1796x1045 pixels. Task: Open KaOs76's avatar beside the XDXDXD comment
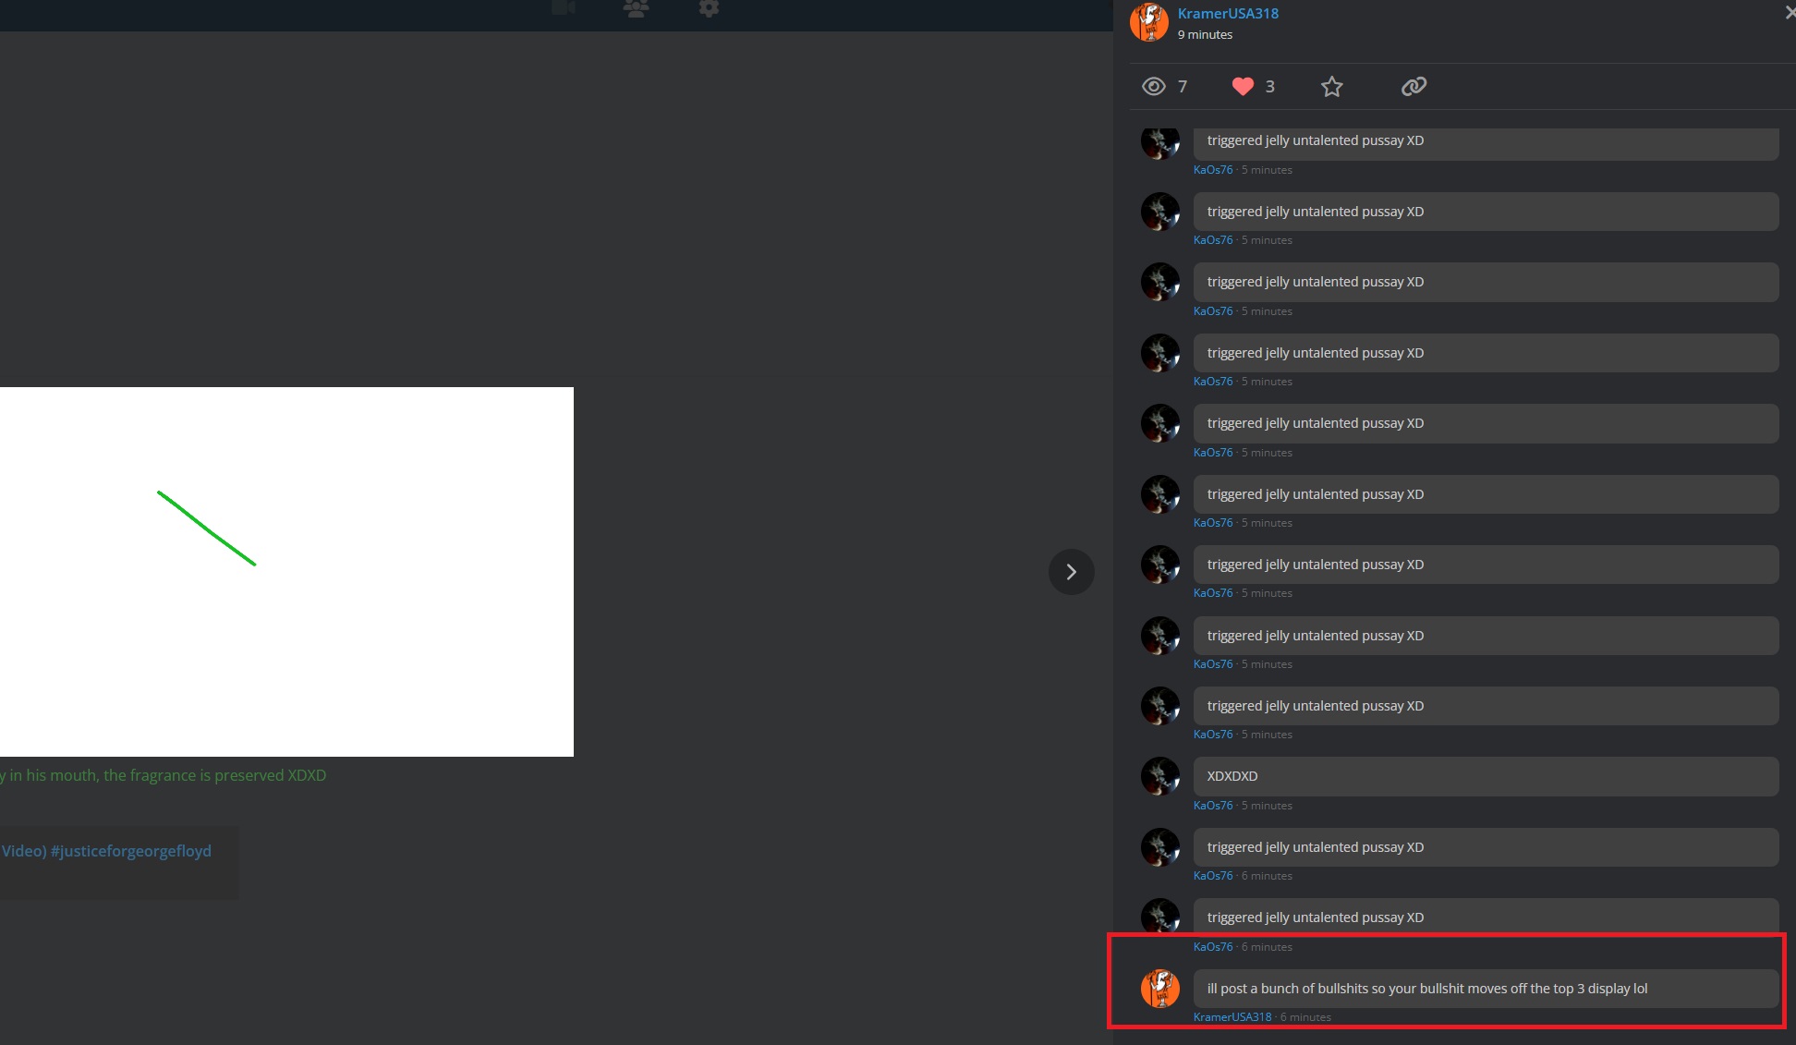pyautogui.click(x=1160, y=776)
